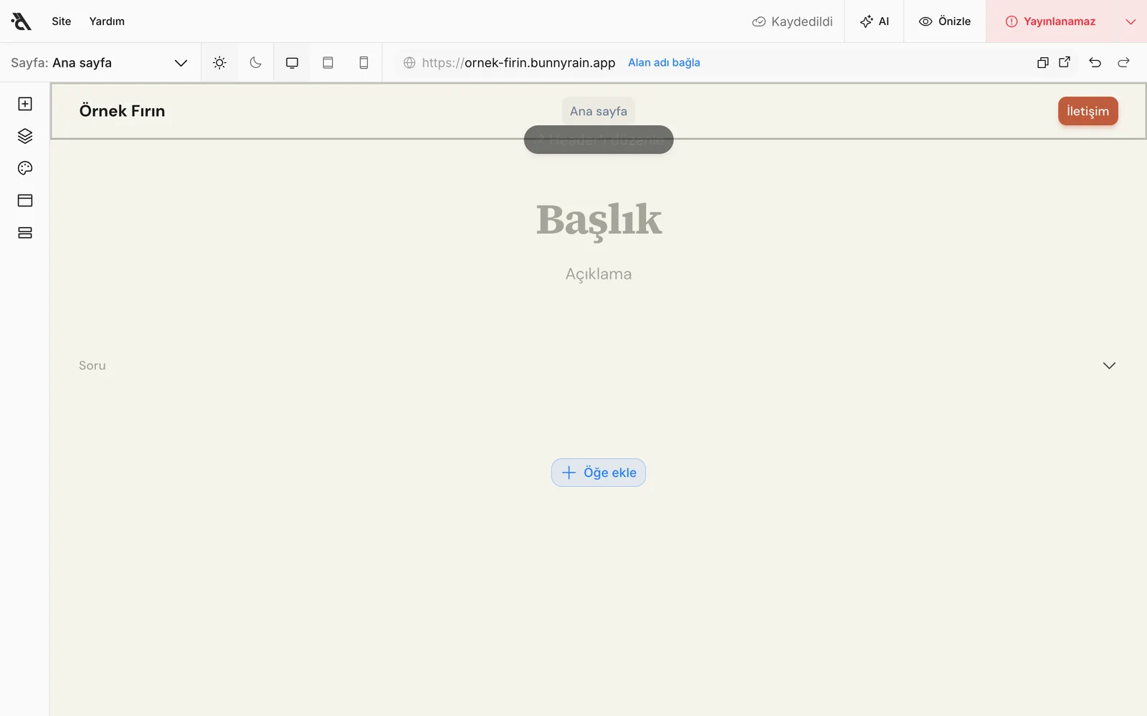1147x716 pixels.
Task: Click the Ana sayfa nav item
Action: tap(599, 111)
